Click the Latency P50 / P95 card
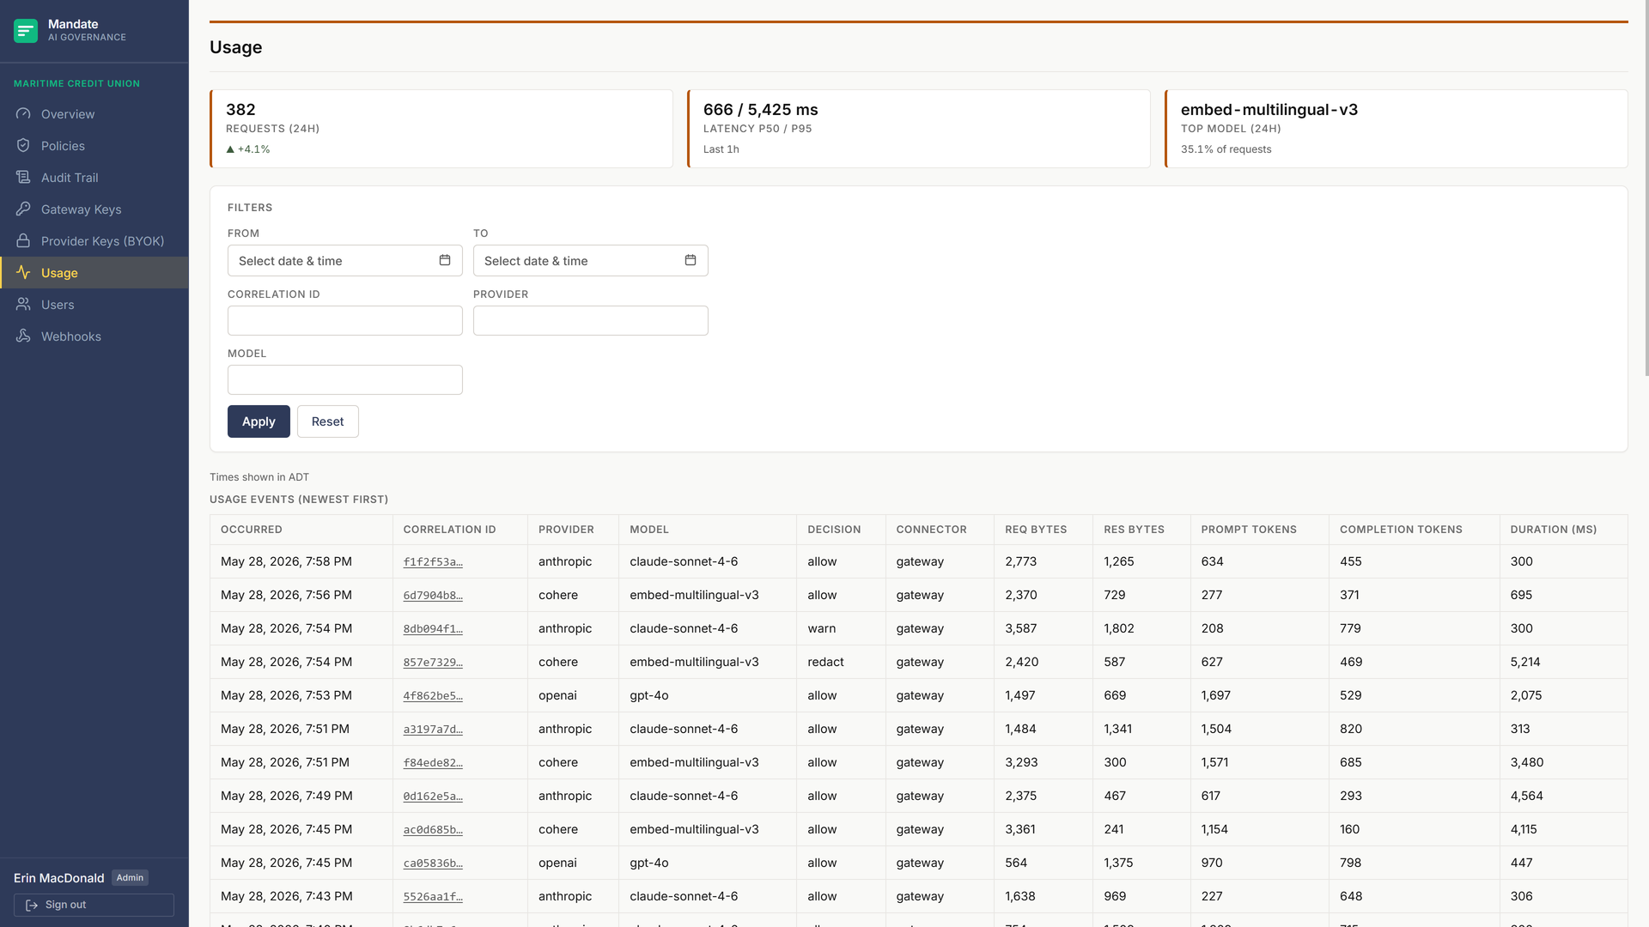The width and height of the screenshot is (1649, 927). click(919, 129)
